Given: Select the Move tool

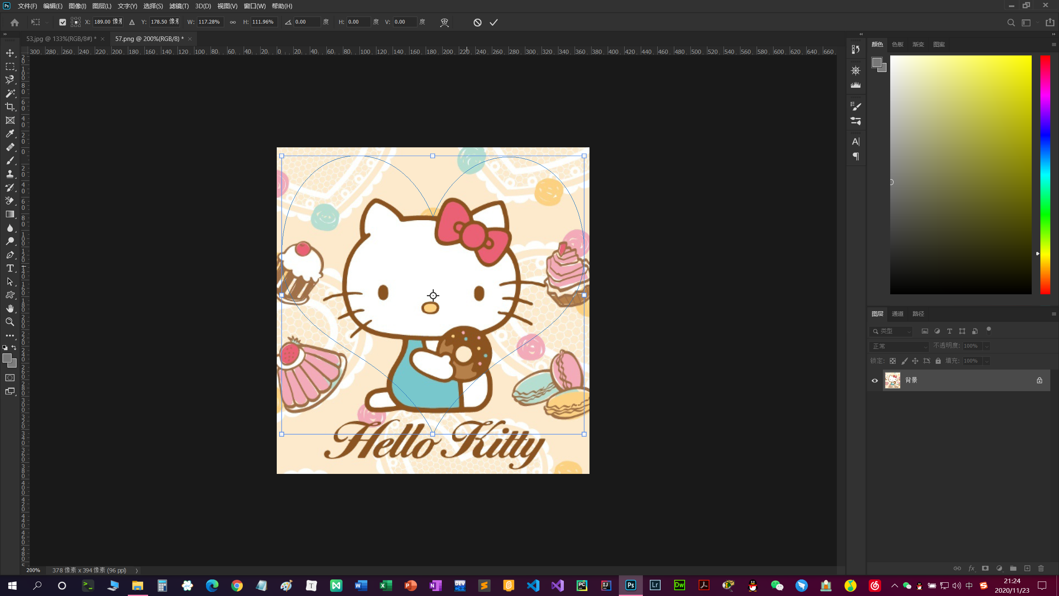Looking at the screenshot, I should [10, 53].
